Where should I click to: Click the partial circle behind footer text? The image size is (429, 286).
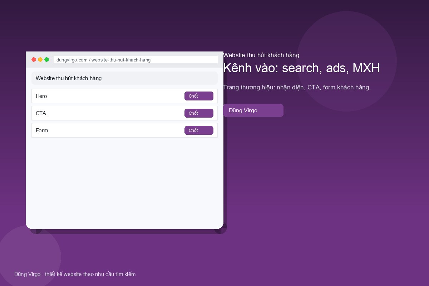[30, 256]
